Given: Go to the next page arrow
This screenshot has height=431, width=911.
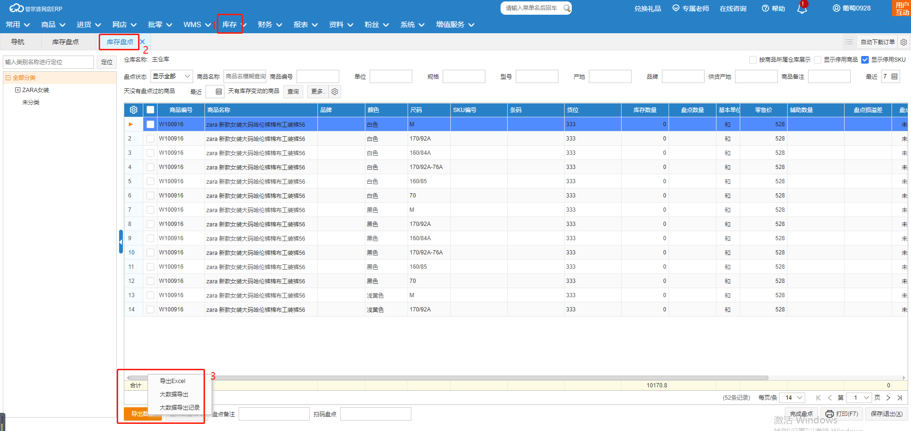Looking at the screenshot, I should pyautogui.click(x=888, y=398).
